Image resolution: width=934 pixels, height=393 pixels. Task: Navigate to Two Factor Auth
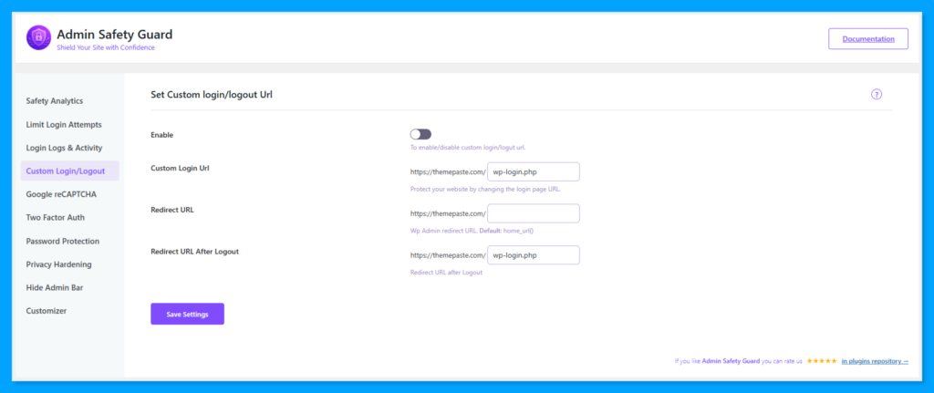coord(56,218)
